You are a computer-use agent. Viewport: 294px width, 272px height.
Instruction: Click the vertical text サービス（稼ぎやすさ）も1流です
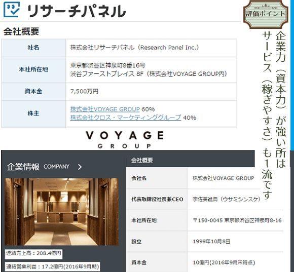click(267, 115)
